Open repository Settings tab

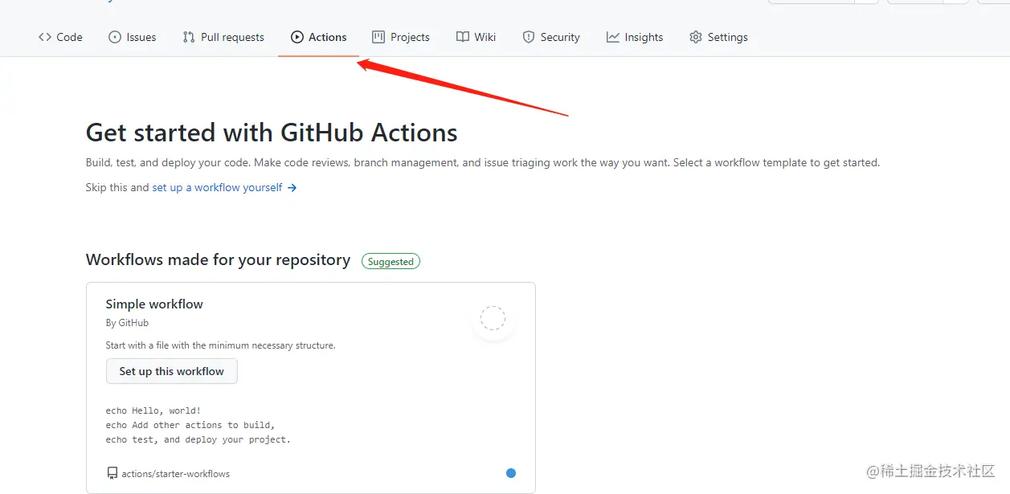pos(718,37)
